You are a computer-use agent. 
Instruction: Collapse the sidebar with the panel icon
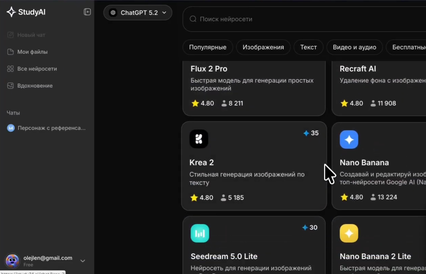pos(87,12)
